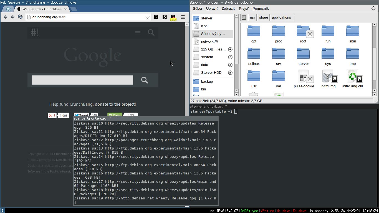This screenshot has height=213, width=379.
Task: Eject the Sterver HDD volume
Action: pos(230,73)
